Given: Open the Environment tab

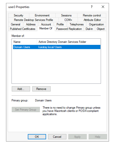Looking at the screenshot, I should tap(42, 15).
